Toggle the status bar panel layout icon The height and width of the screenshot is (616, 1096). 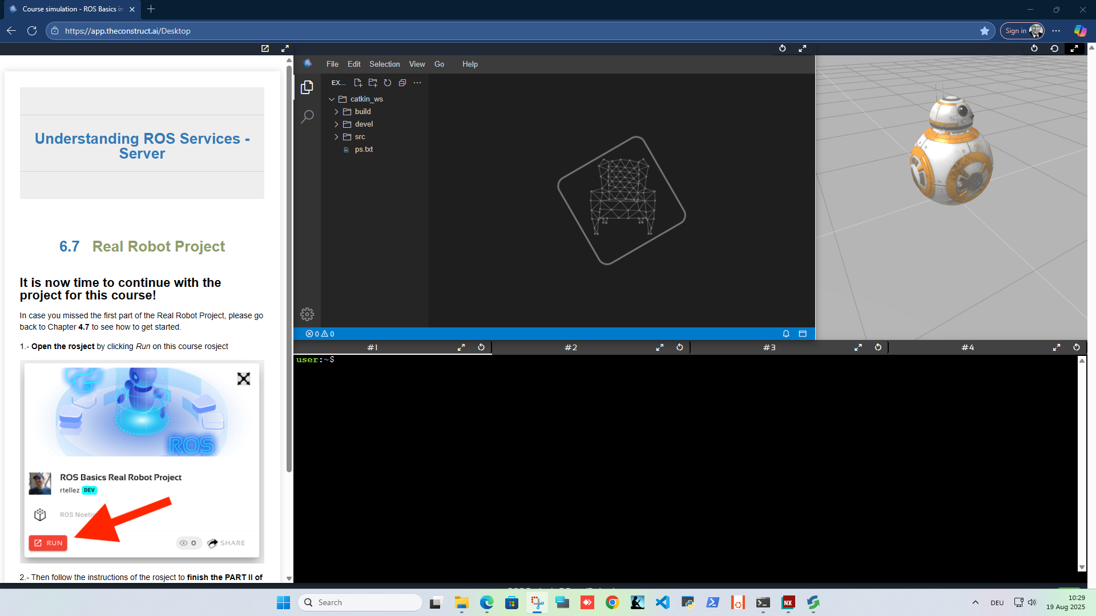[803, 334]
